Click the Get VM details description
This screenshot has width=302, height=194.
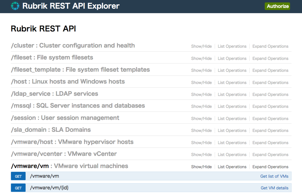(275, 188)
